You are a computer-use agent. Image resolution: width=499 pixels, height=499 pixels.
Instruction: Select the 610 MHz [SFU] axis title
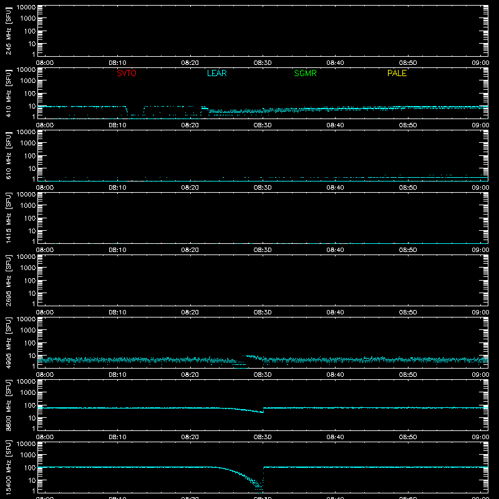[8, 155]
